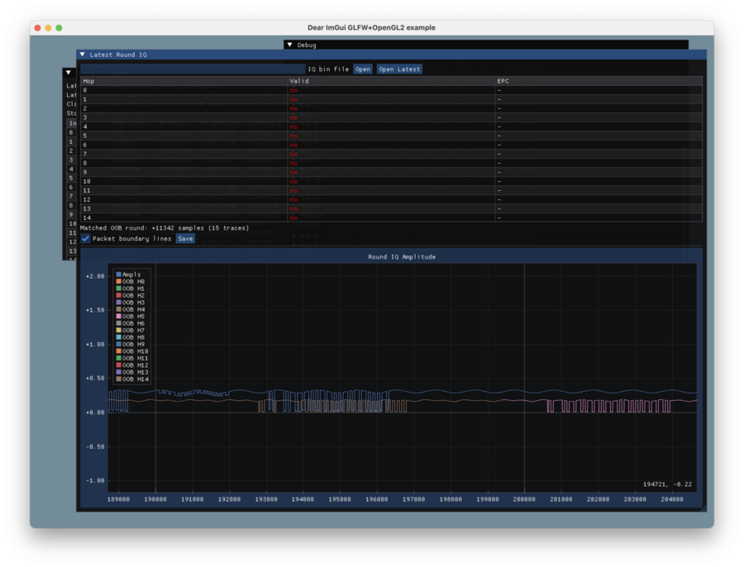
Task: Click the 194721, -0.22 cursor readout
Action: click(x=667, y=484)
